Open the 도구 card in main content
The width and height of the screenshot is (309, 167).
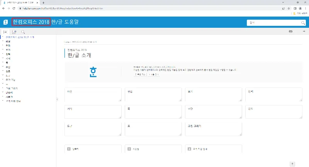(x=93, y=129)
